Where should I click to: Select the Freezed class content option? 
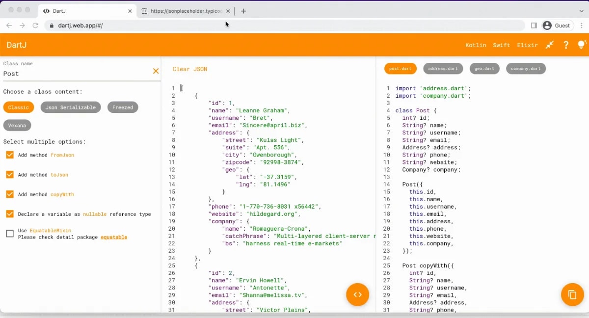click(122, 107)
